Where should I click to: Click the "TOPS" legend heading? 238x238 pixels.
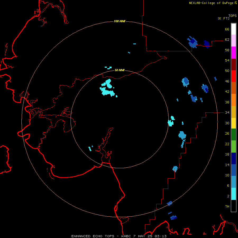click(232, 16)
